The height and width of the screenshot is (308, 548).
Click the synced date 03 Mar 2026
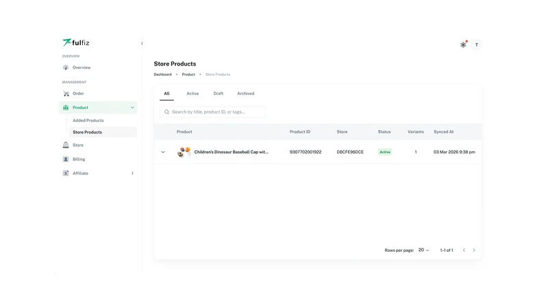tap(454, 152)
